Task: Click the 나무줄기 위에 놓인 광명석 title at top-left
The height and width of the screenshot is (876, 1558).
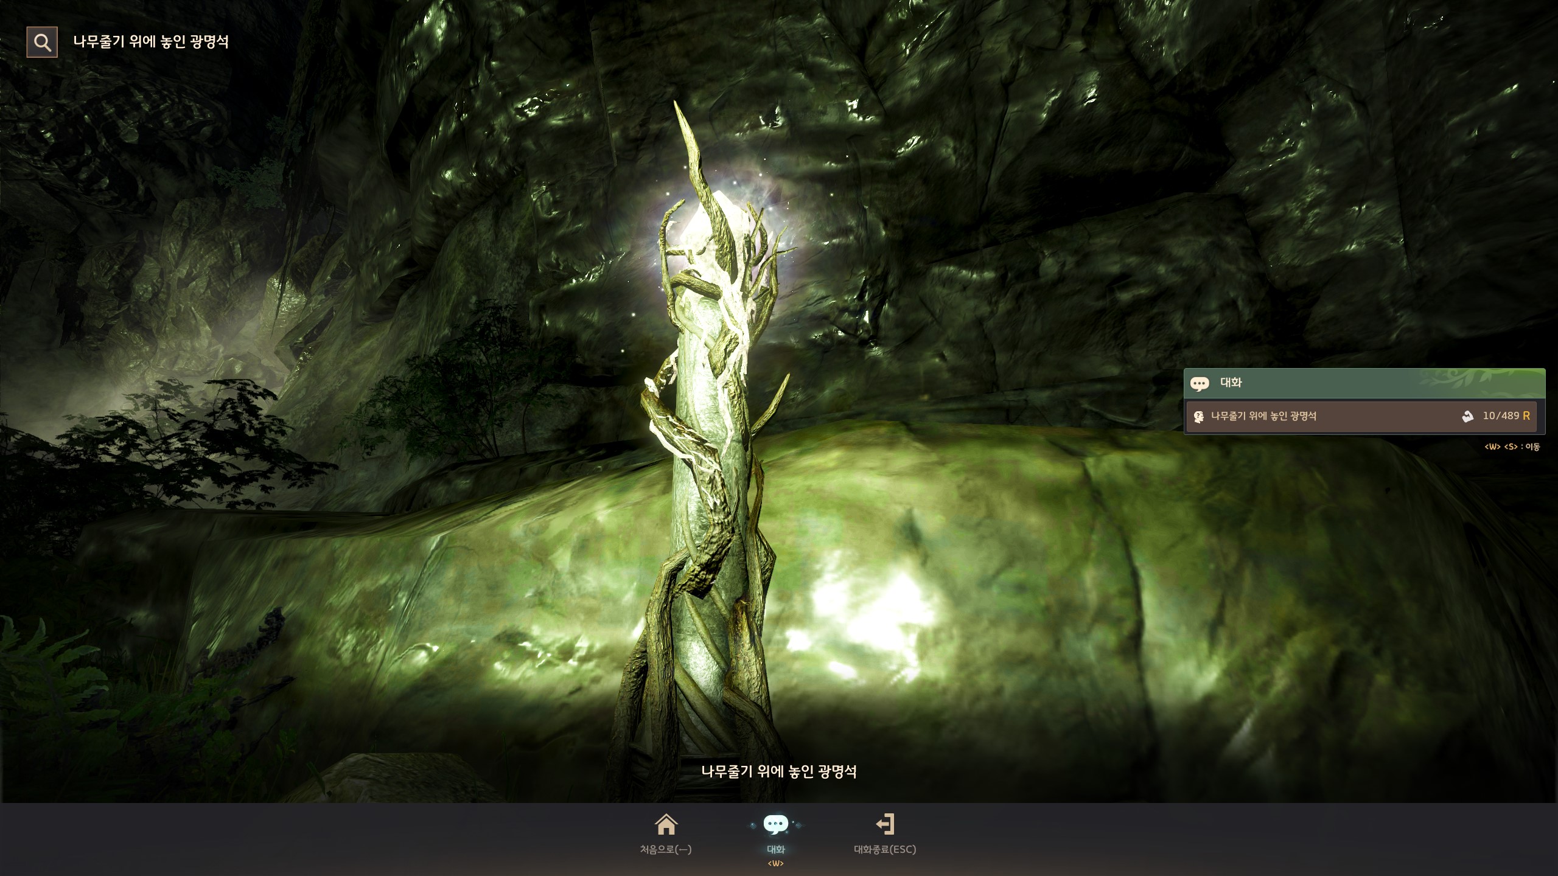Action: [x=151, y=41]
